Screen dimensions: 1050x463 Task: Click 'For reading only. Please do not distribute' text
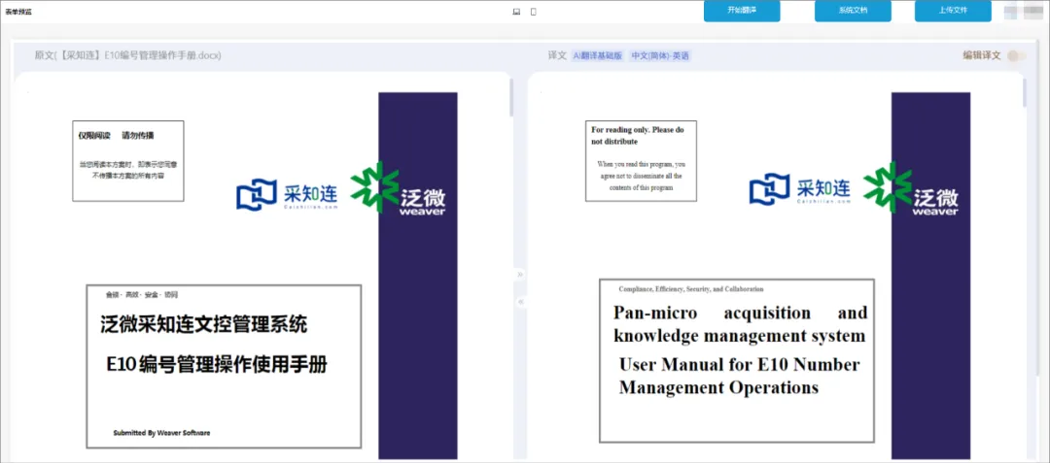(x=637, y=136)
